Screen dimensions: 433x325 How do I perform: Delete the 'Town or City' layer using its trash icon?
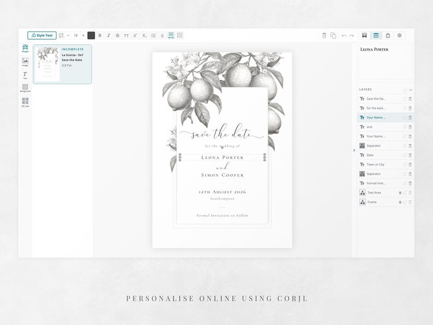[410, 165]
